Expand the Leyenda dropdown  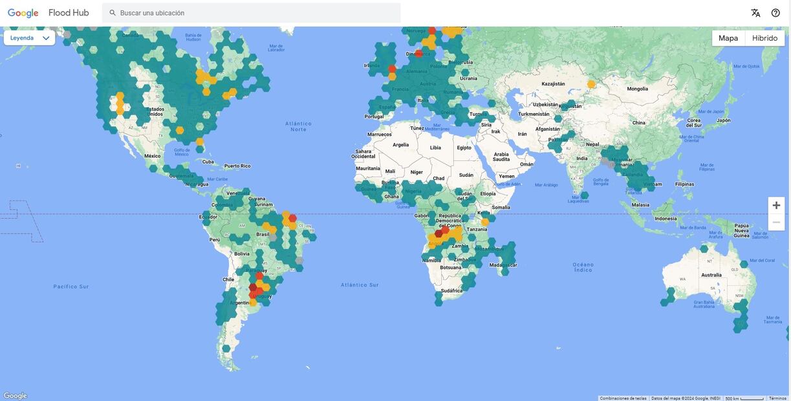(x=30, y=38)
